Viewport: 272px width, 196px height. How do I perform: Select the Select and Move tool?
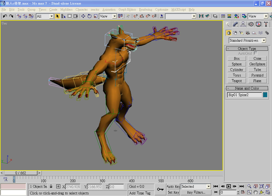(83, 16)
